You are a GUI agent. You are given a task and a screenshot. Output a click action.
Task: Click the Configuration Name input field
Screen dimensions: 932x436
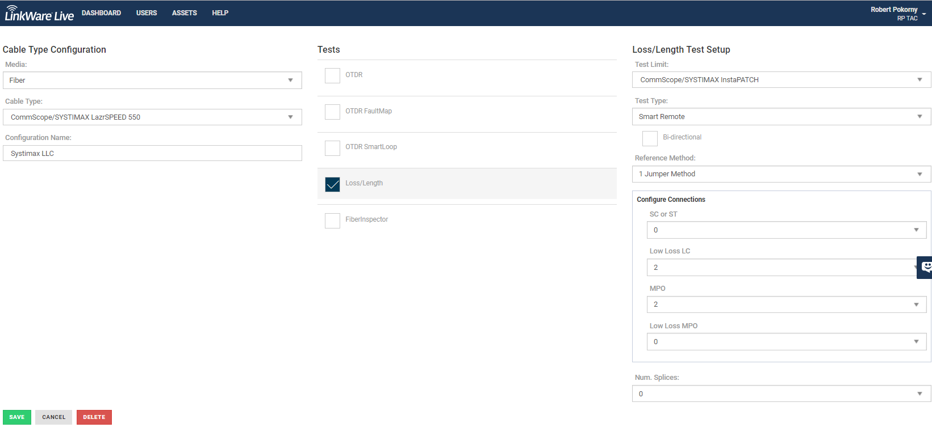pos(152,153)
